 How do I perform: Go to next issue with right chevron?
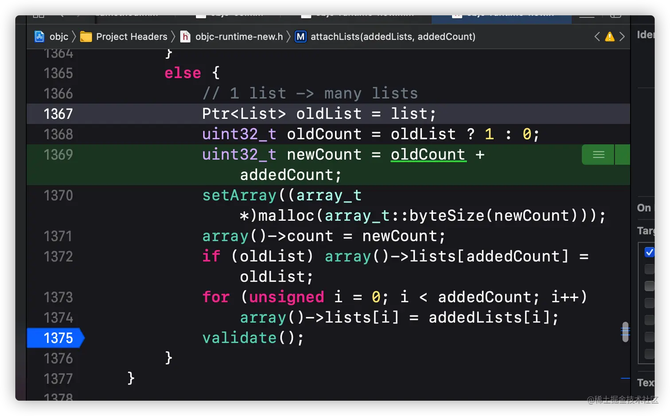pyautogui.click(x=622, y=36)
